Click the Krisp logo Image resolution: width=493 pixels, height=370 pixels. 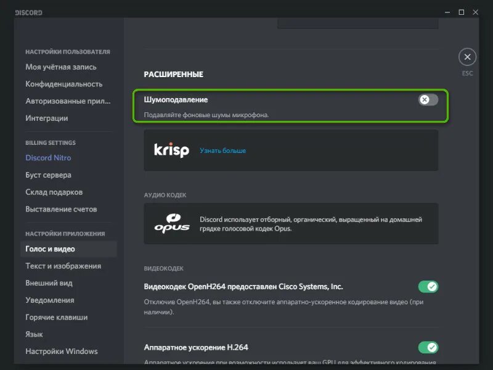tap(172, 150)
